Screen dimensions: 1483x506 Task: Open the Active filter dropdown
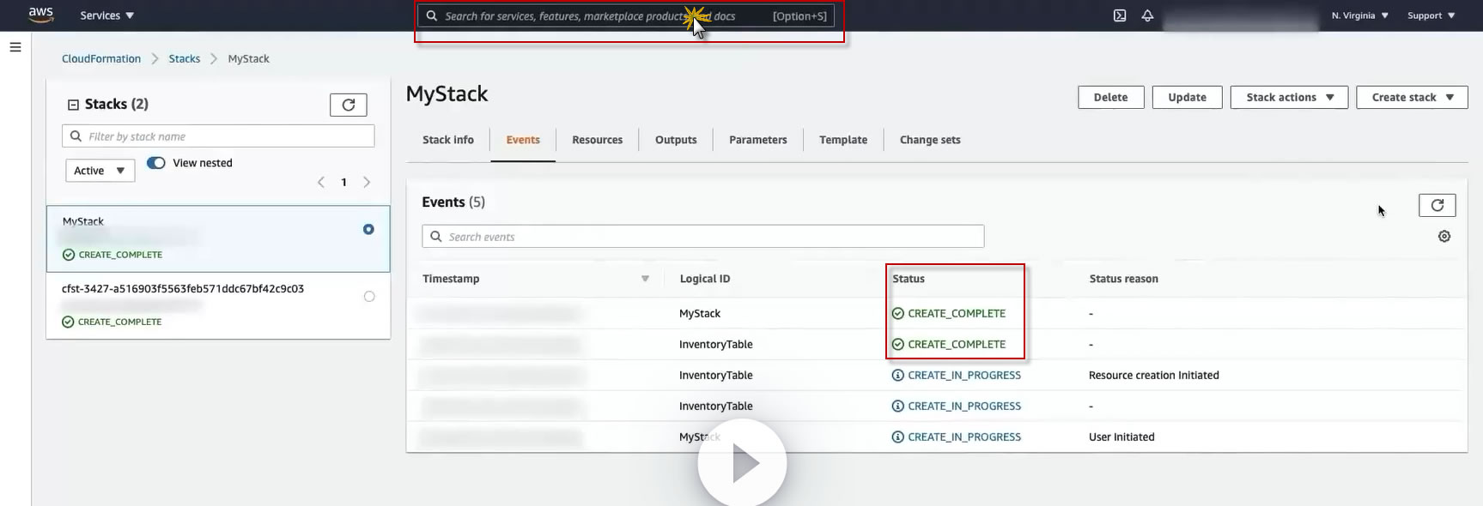[100, 171]
